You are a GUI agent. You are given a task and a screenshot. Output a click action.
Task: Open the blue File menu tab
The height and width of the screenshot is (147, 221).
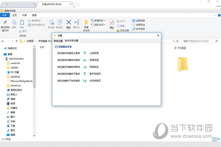pos(5,15)
